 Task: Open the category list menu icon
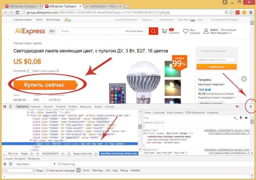click(52, 31)
